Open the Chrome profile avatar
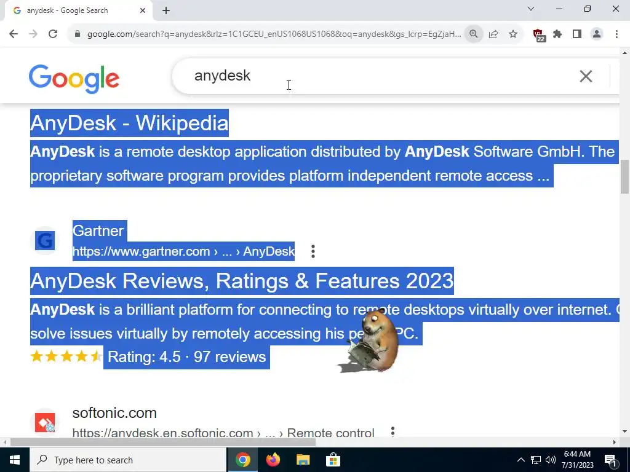The width and height of the screenshot is (630, 472). [x=597, y=34]
